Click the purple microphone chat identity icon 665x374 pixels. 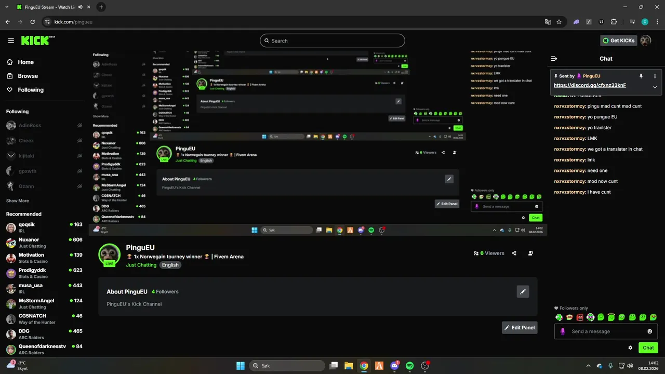[563, 331]
